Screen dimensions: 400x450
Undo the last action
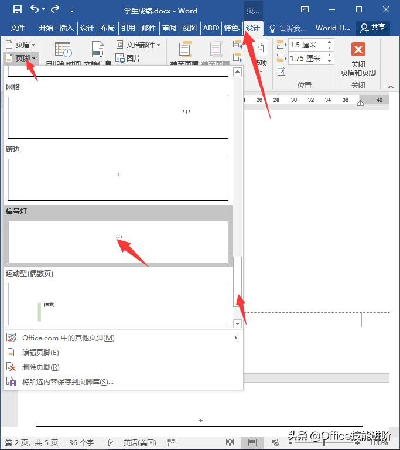point(35,9)
